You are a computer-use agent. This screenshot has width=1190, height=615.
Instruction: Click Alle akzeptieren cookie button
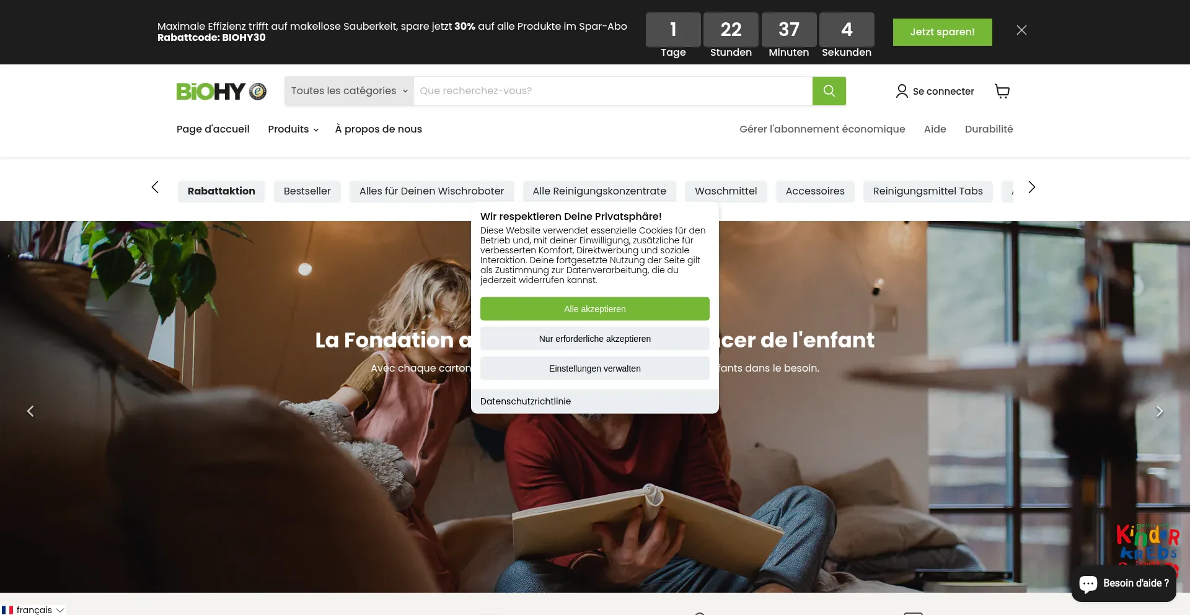coord(595,309)
